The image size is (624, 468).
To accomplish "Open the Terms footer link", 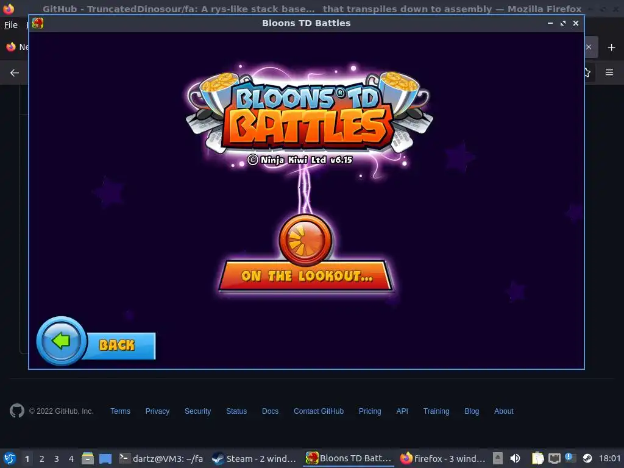I will [x=120, y=411].
